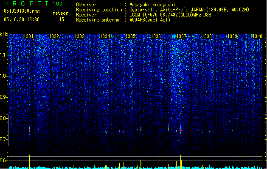Screen dimensions: 267x169
Task: Click the 1333 time marker
Action: (79, 36)
